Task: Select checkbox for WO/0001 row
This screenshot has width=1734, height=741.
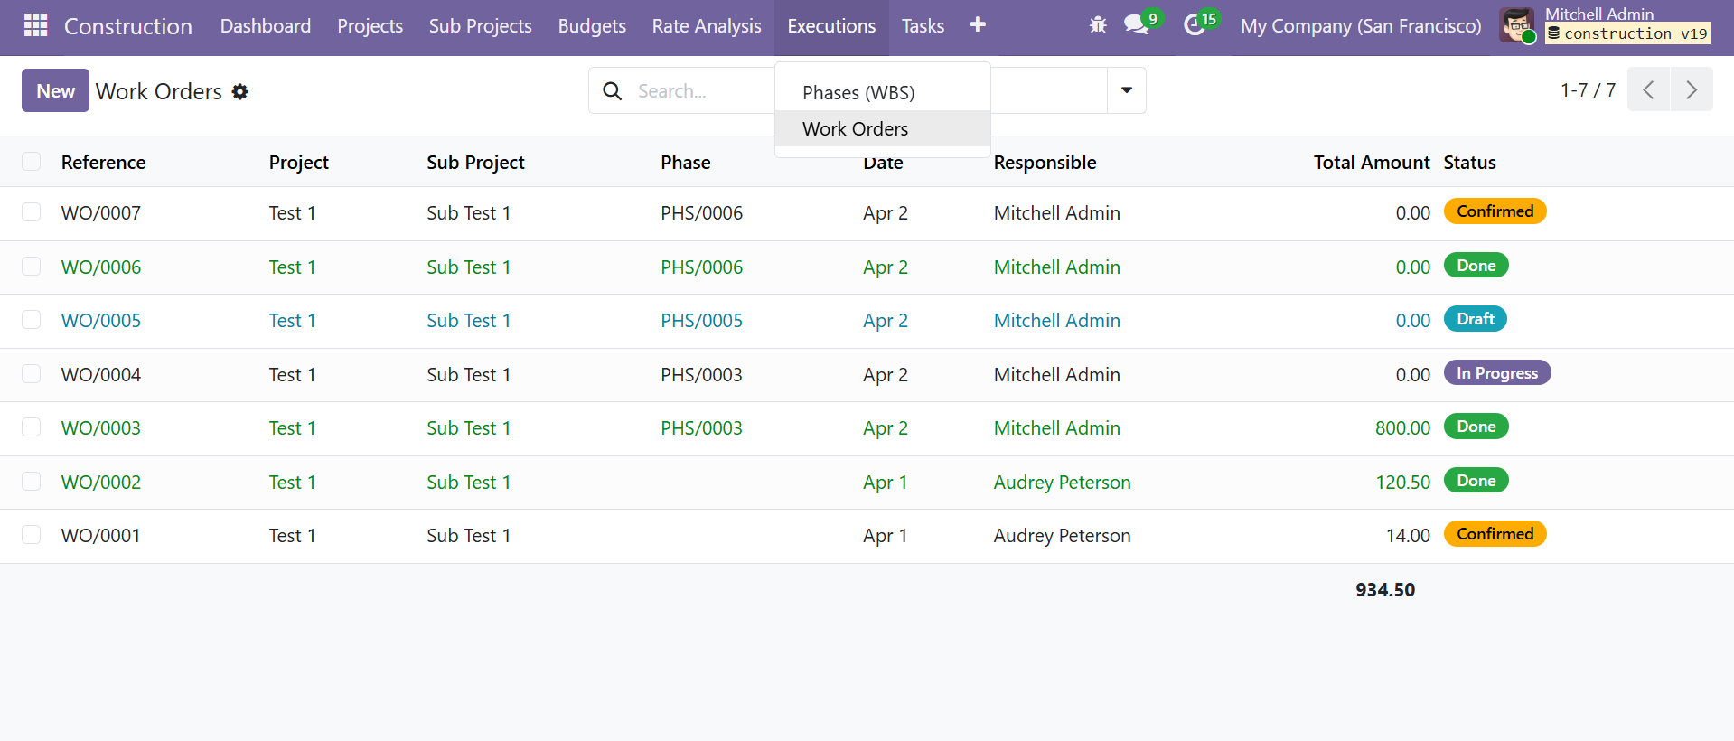Action: (32, 535)
